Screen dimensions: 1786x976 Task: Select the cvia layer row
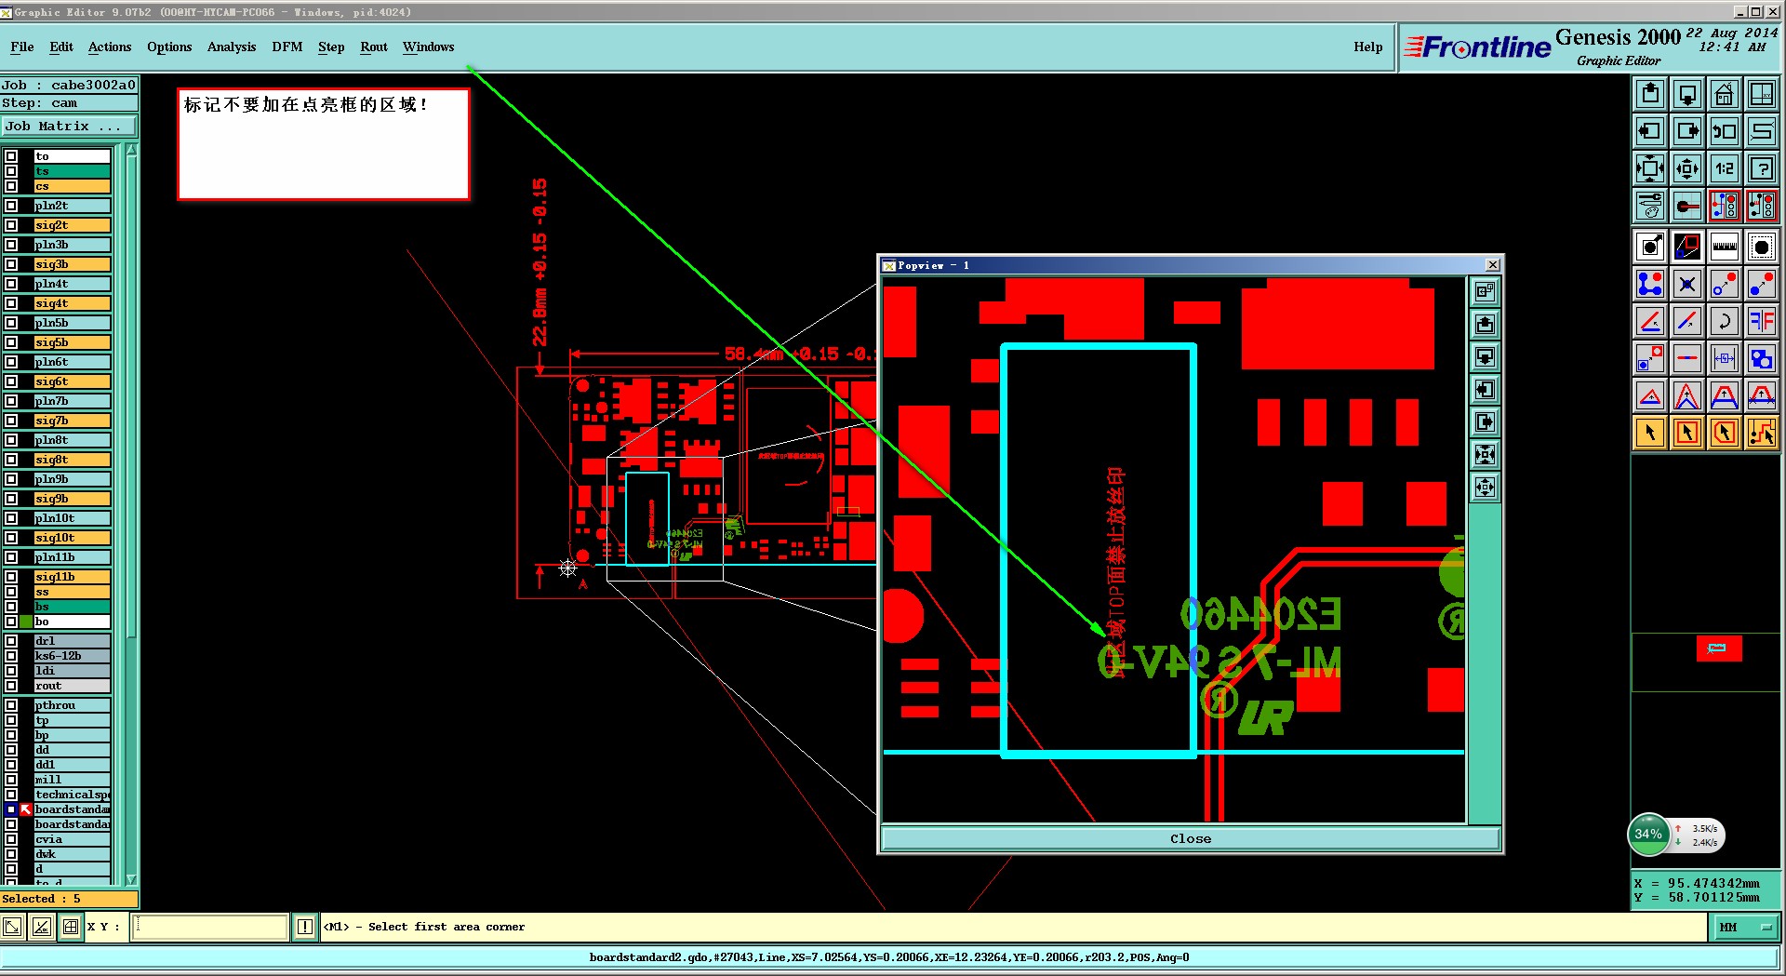point(73,839)
